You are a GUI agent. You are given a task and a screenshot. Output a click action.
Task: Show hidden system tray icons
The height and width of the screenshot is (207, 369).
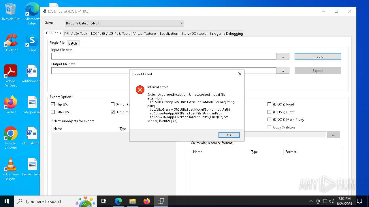click(311, 201)
